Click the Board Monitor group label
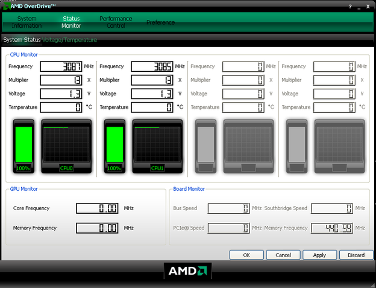The image size is (376, 288). click(x=189, y=189)
